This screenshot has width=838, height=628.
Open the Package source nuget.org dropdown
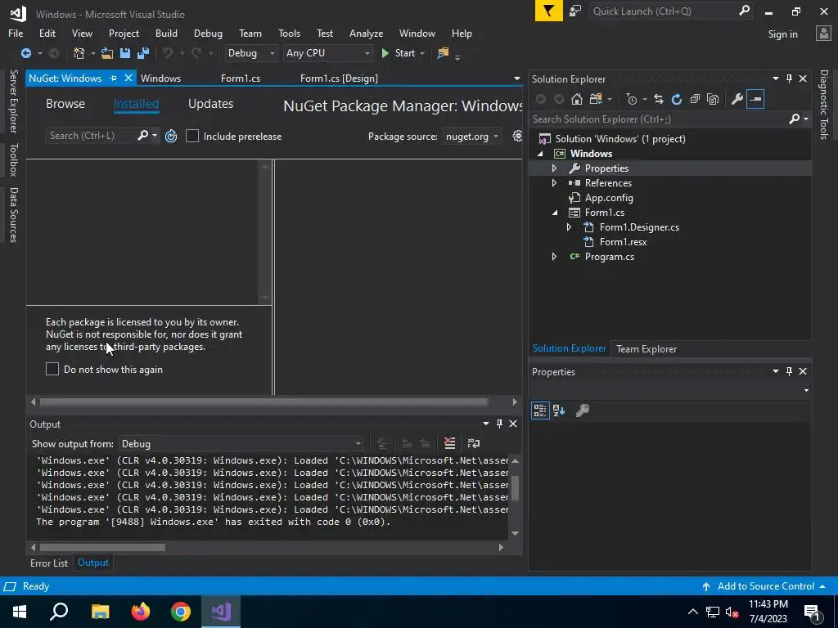(471, 137)
